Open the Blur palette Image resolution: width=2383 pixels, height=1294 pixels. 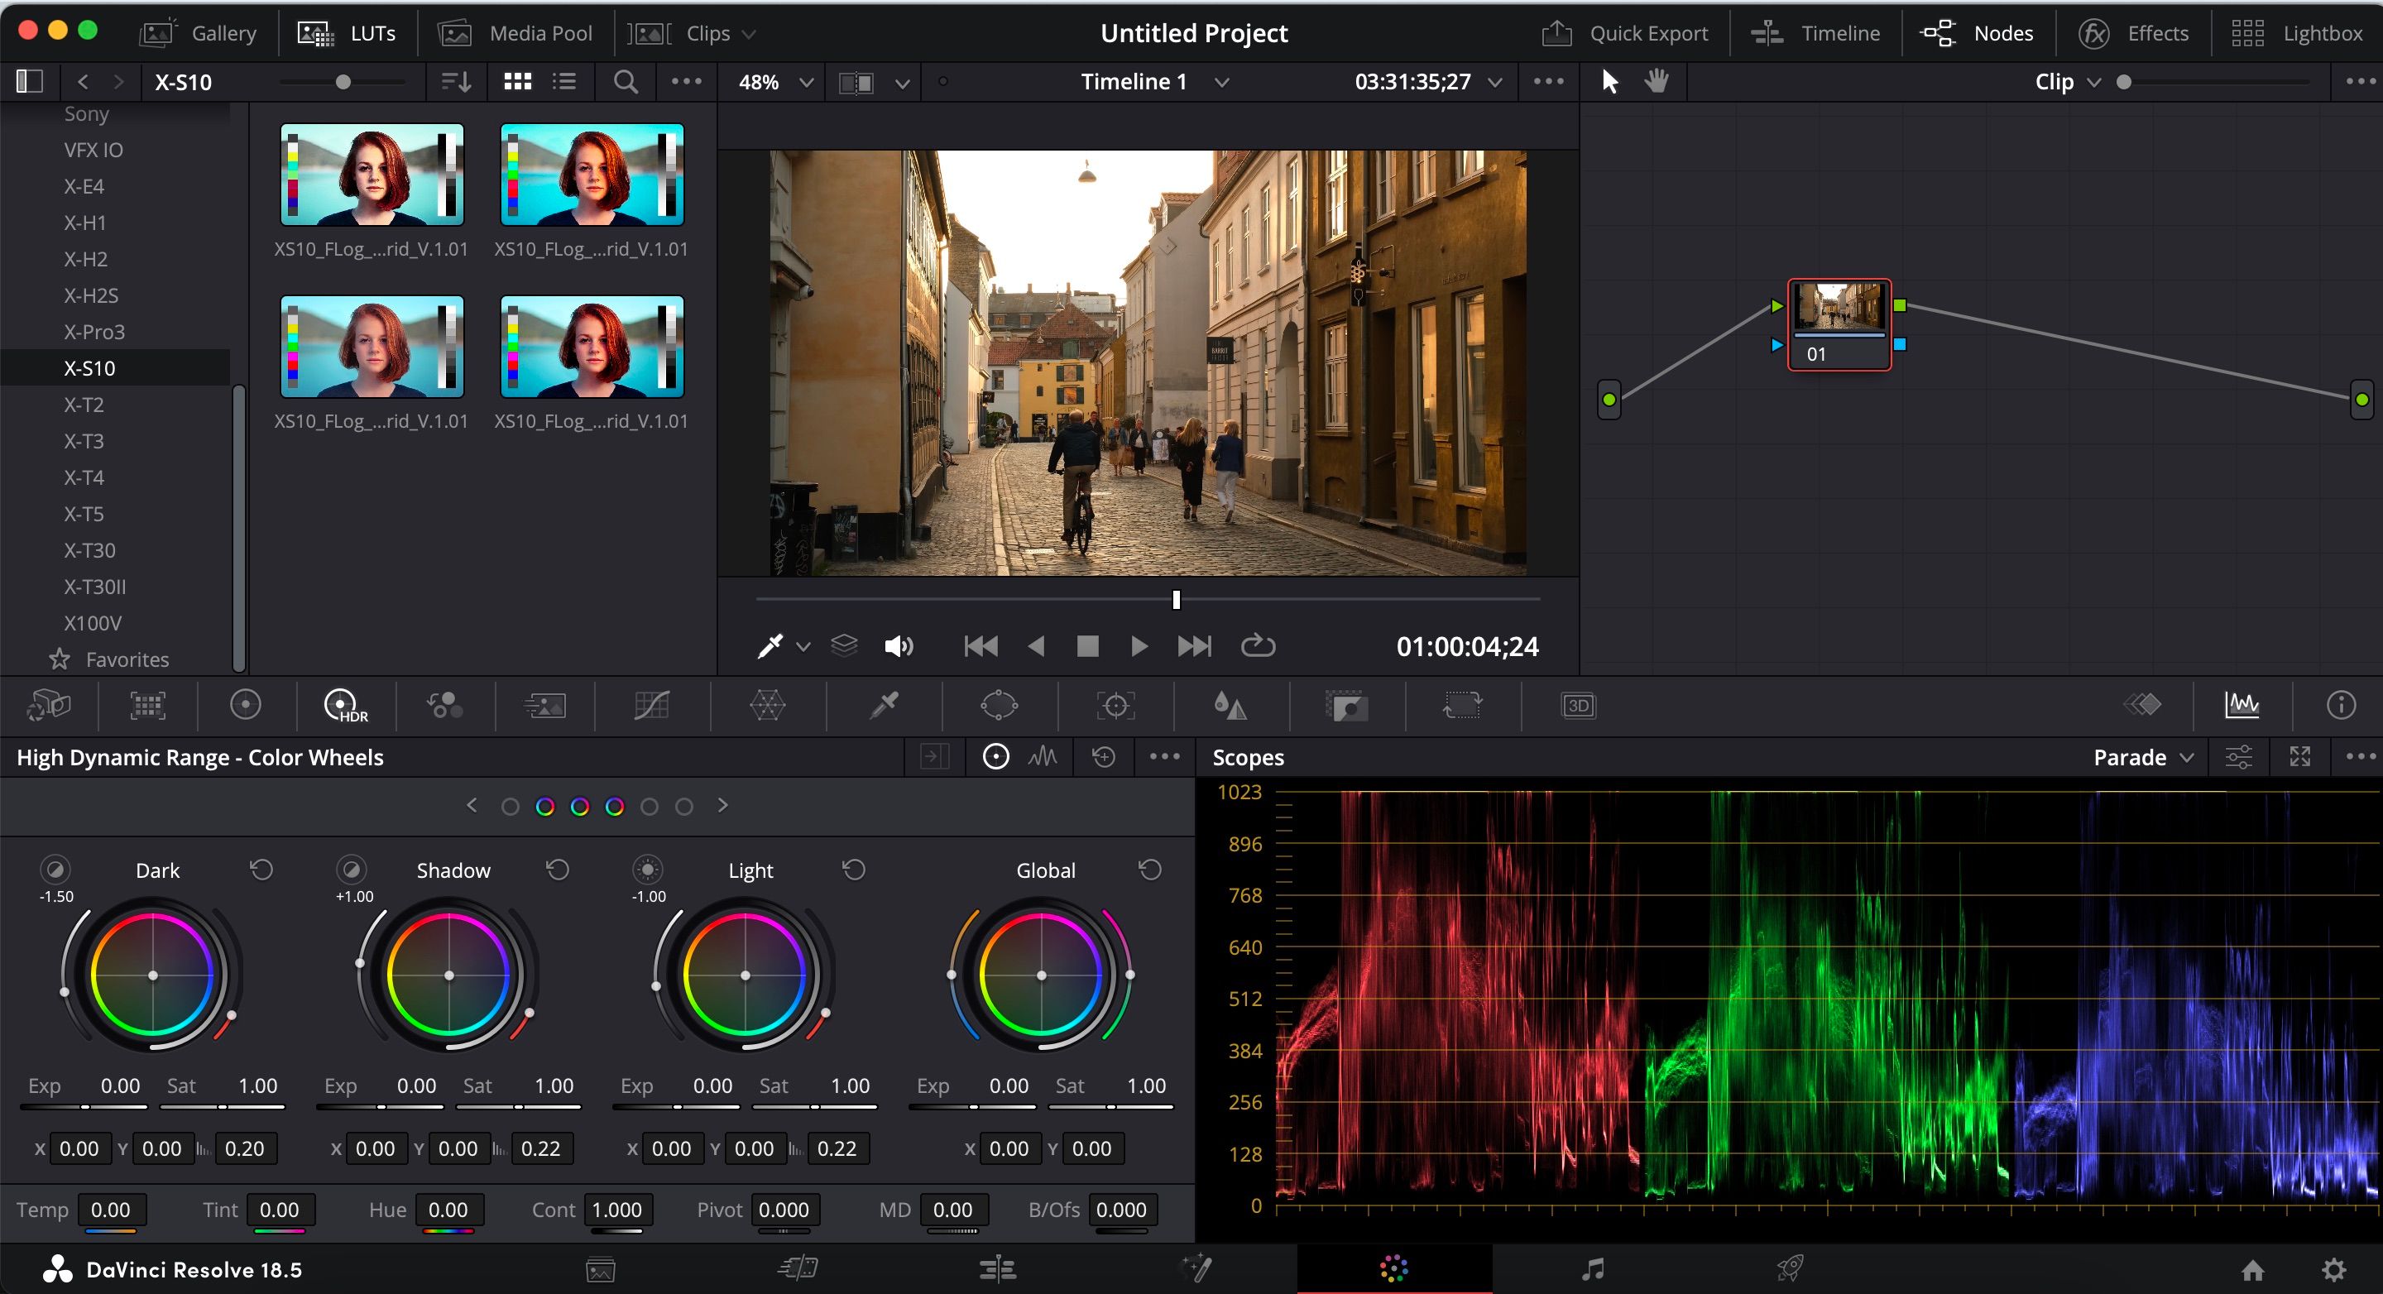pos(1230,705)
